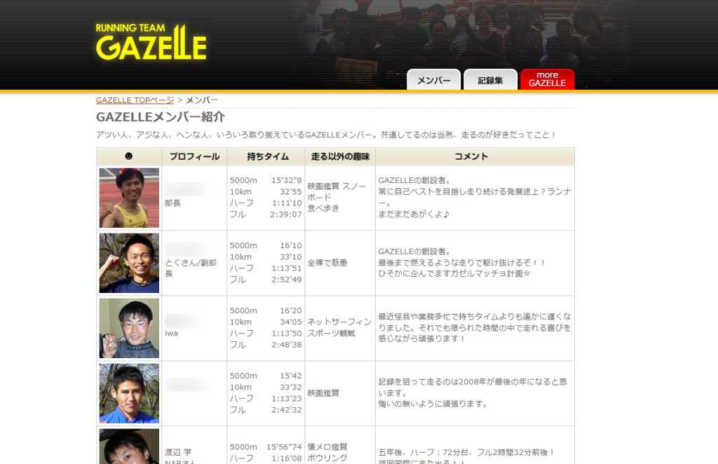Viewport: 718px width, 464px height.
Task: Click とくさん/副部長's profile photo
Action: point(128,262)
